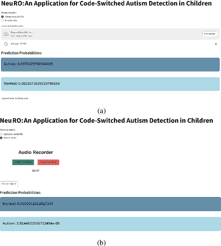
Task: Click the Normal 0.0023 probability bar
Action: [110, 84]
